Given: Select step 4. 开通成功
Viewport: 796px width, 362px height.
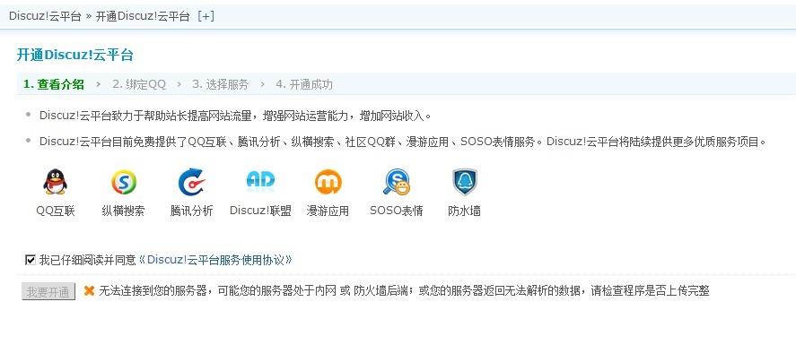Looking at the screenshot, I should pyautogui.click(x=304, y=84).
